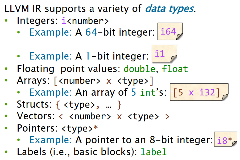
Task: Click the green "label" keyword
Action: point(154,152)
